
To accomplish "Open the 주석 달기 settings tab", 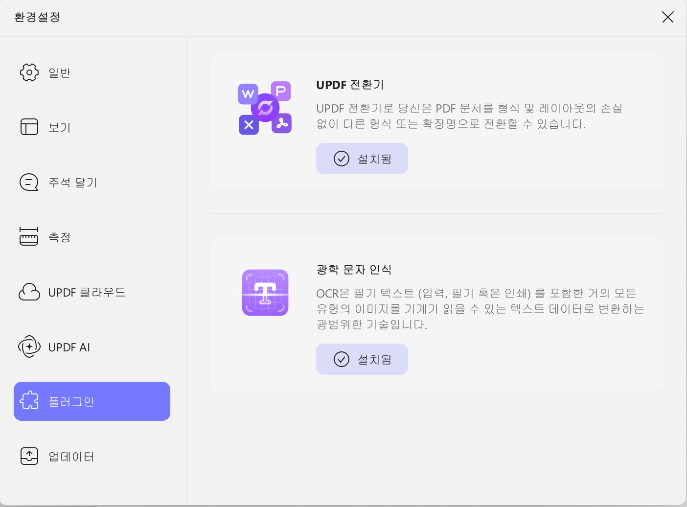I will tap(92, 182).
